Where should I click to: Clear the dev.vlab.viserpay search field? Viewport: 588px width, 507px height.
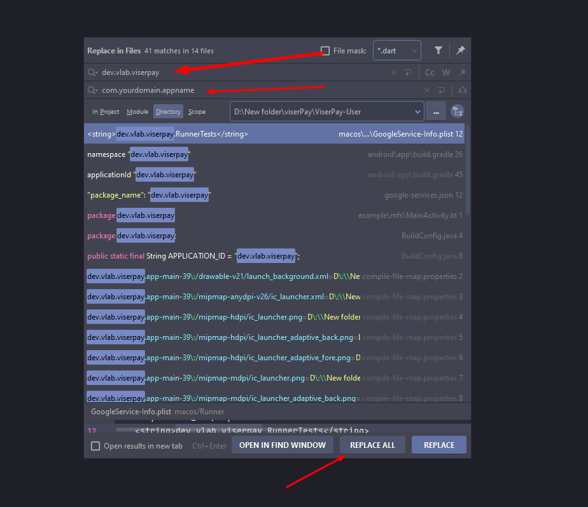tap(394, 72)
